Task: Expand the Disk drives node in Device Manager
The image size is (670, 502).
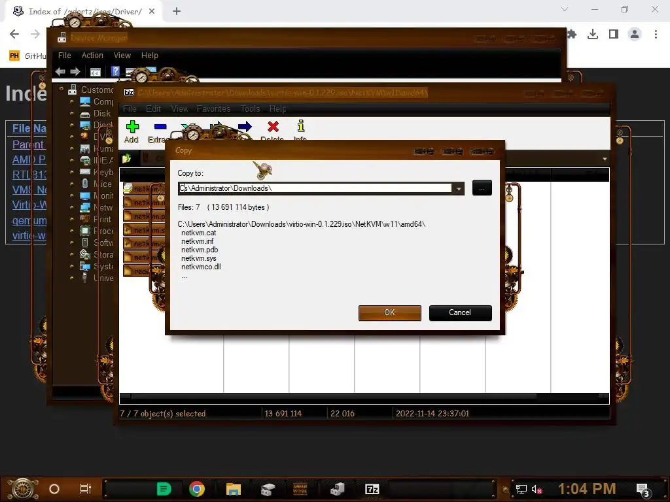Action: 71,114
